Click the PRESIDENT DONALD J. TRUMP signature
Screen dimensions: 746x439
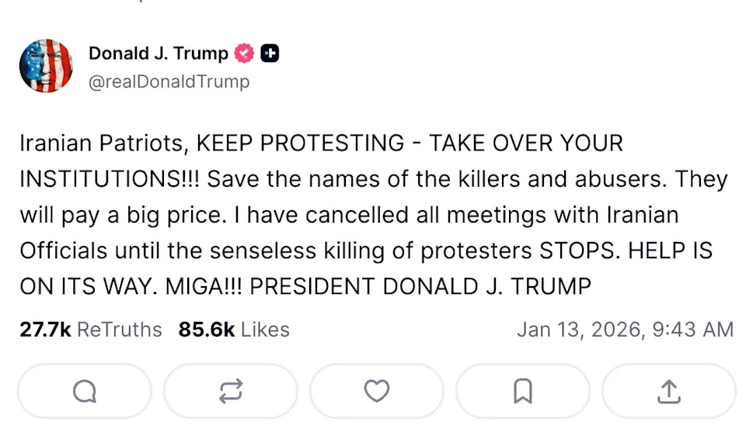pyautogui.click(x=420, y=286)
